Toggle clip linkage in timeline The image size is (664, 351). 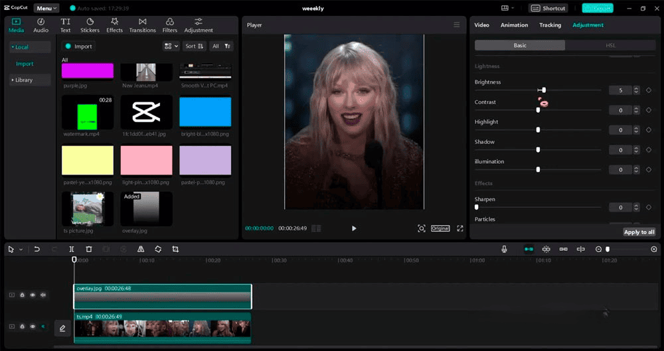point(563,249)
